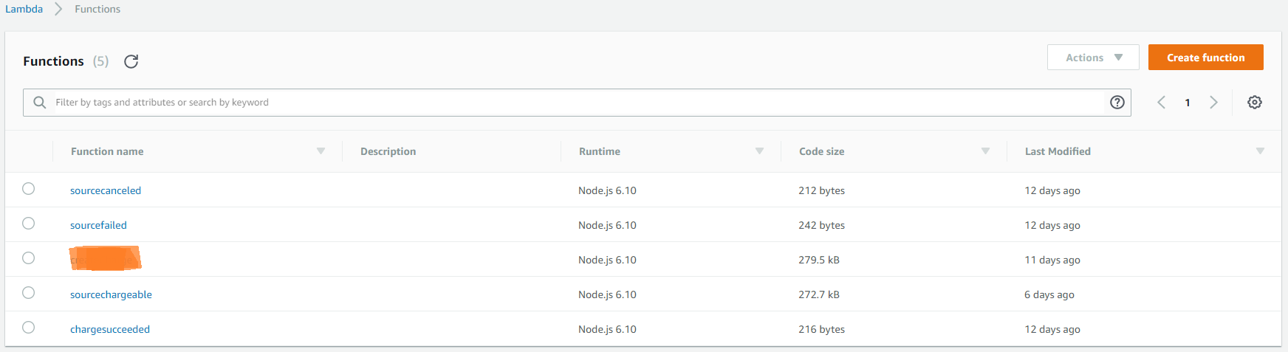Open the chargesucceeded function link
The height and width of the screenshot is (352, 1288).
(x=110, y=329)
